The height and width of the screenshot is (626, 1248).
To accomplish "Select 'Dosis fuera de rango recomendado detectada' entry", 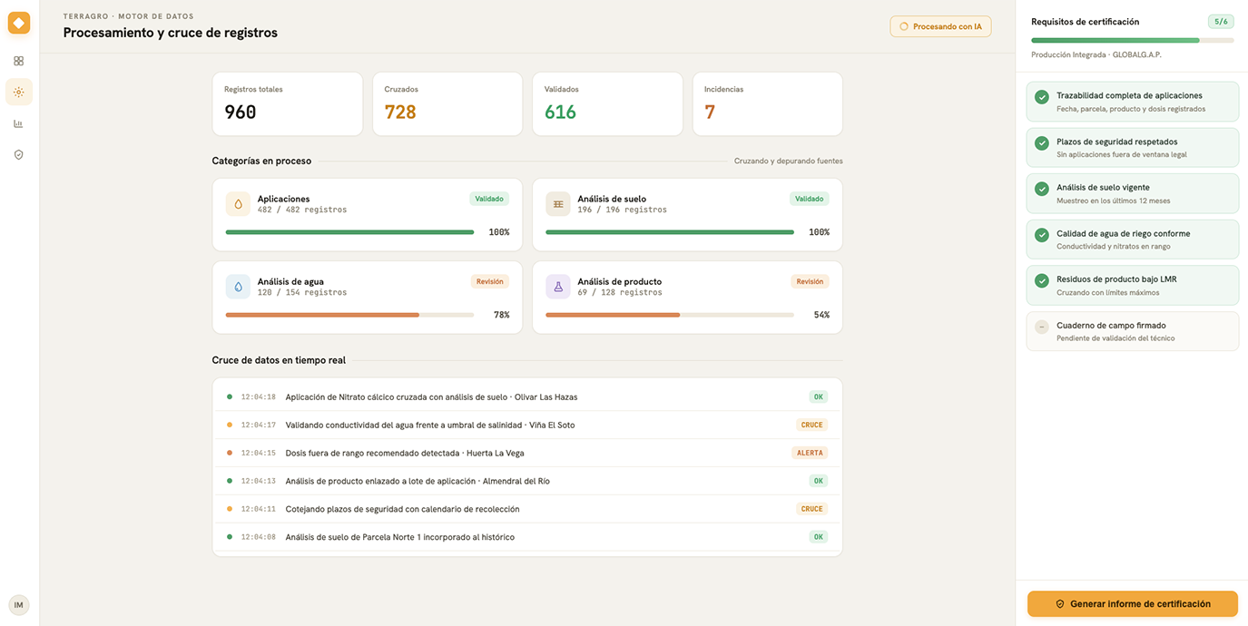I will coord(527,453).
